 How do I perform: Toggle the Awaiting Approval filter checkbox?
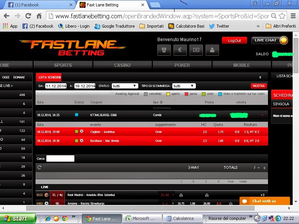tap(112, 94)
